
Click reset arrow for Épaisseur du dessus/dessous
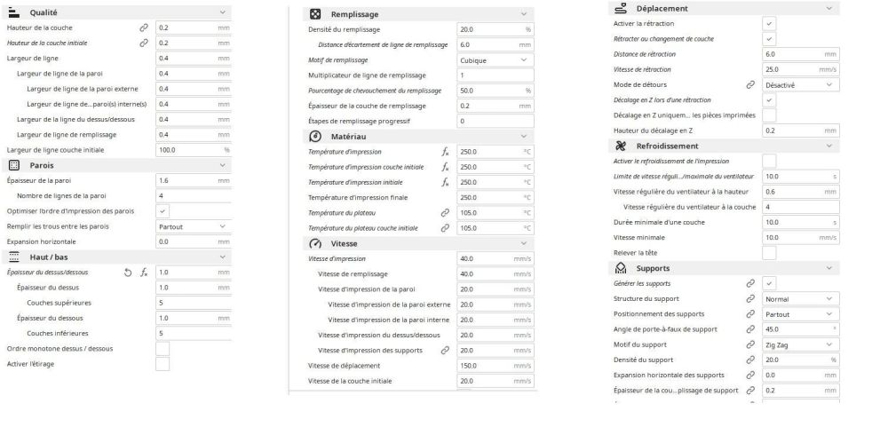128,273
